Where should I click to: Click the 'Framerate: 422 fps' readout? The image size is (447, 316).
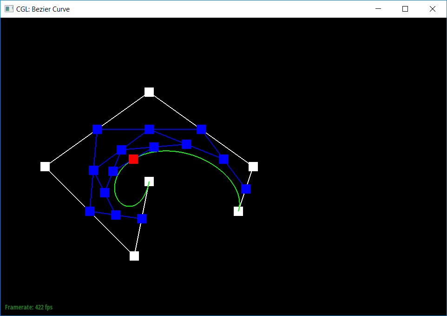tap(29, 307)
